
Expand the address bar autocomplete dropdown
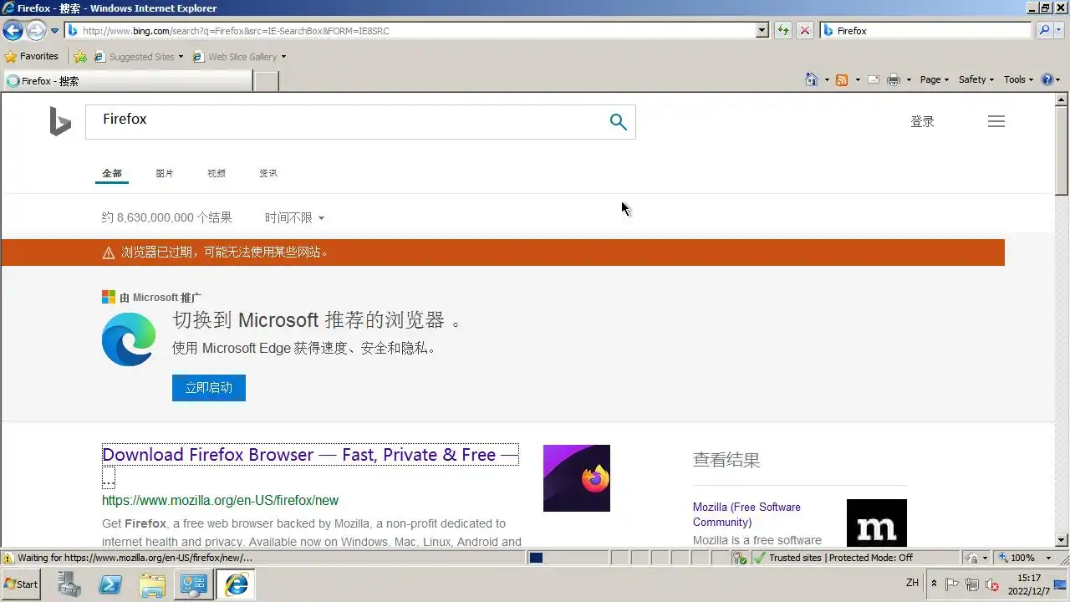(762, 31)
